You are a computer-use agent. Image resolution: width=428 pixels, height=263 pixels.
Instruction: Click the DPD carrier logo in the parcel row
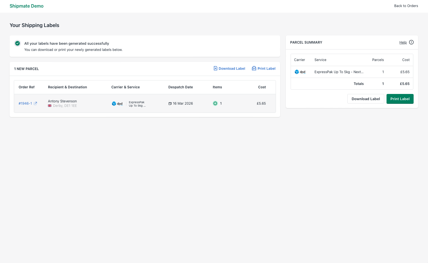(117, 104)
